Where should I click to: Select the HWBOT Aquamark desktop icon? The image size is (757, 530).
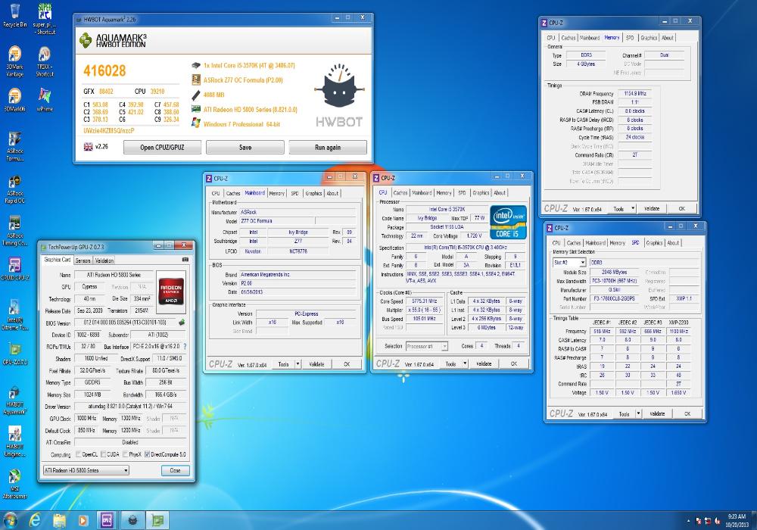[x=14, y=401]
